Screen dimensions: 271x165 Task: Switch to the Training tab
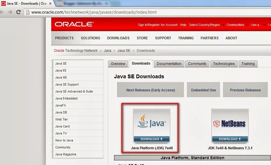[x=248, y=64]
